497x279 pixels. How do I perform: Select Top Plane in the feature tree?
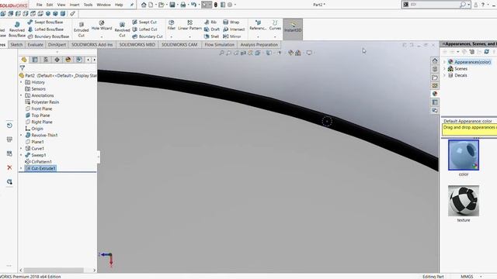tap(37, 115)
